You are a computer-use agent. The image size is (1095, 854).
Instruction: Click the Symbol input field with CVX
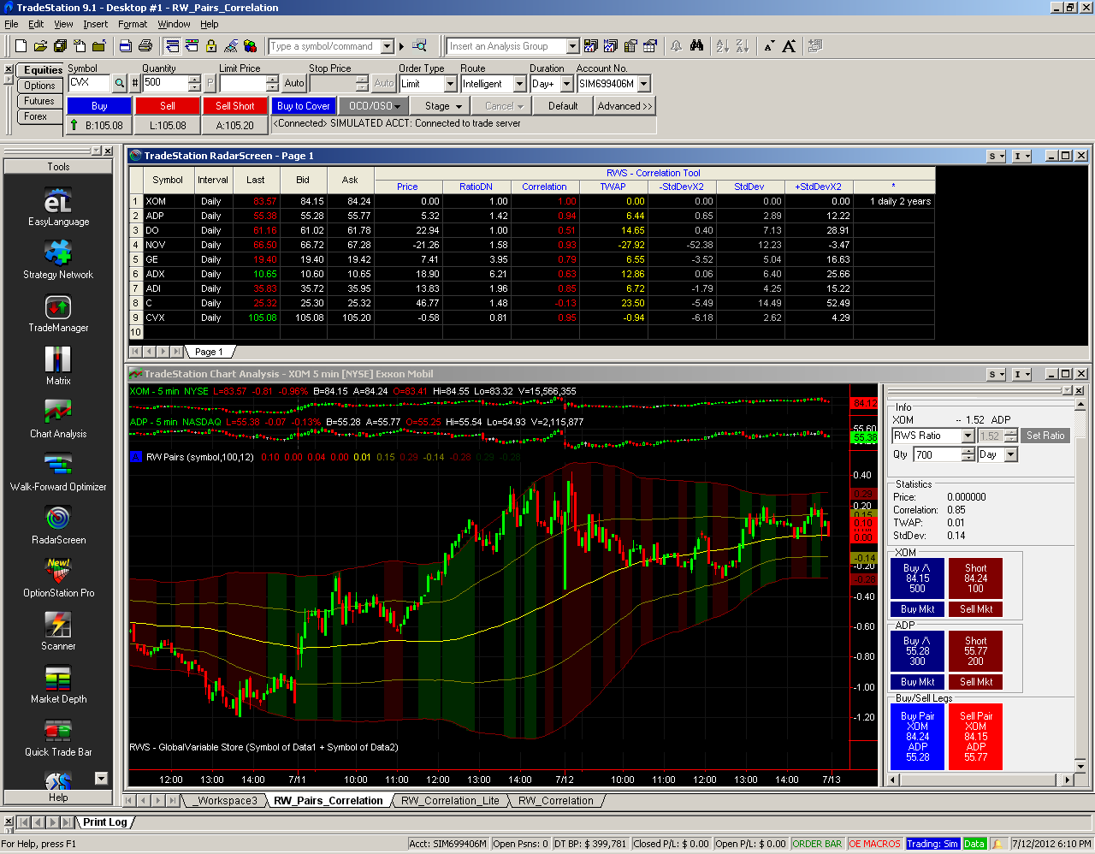pos(89,83)
